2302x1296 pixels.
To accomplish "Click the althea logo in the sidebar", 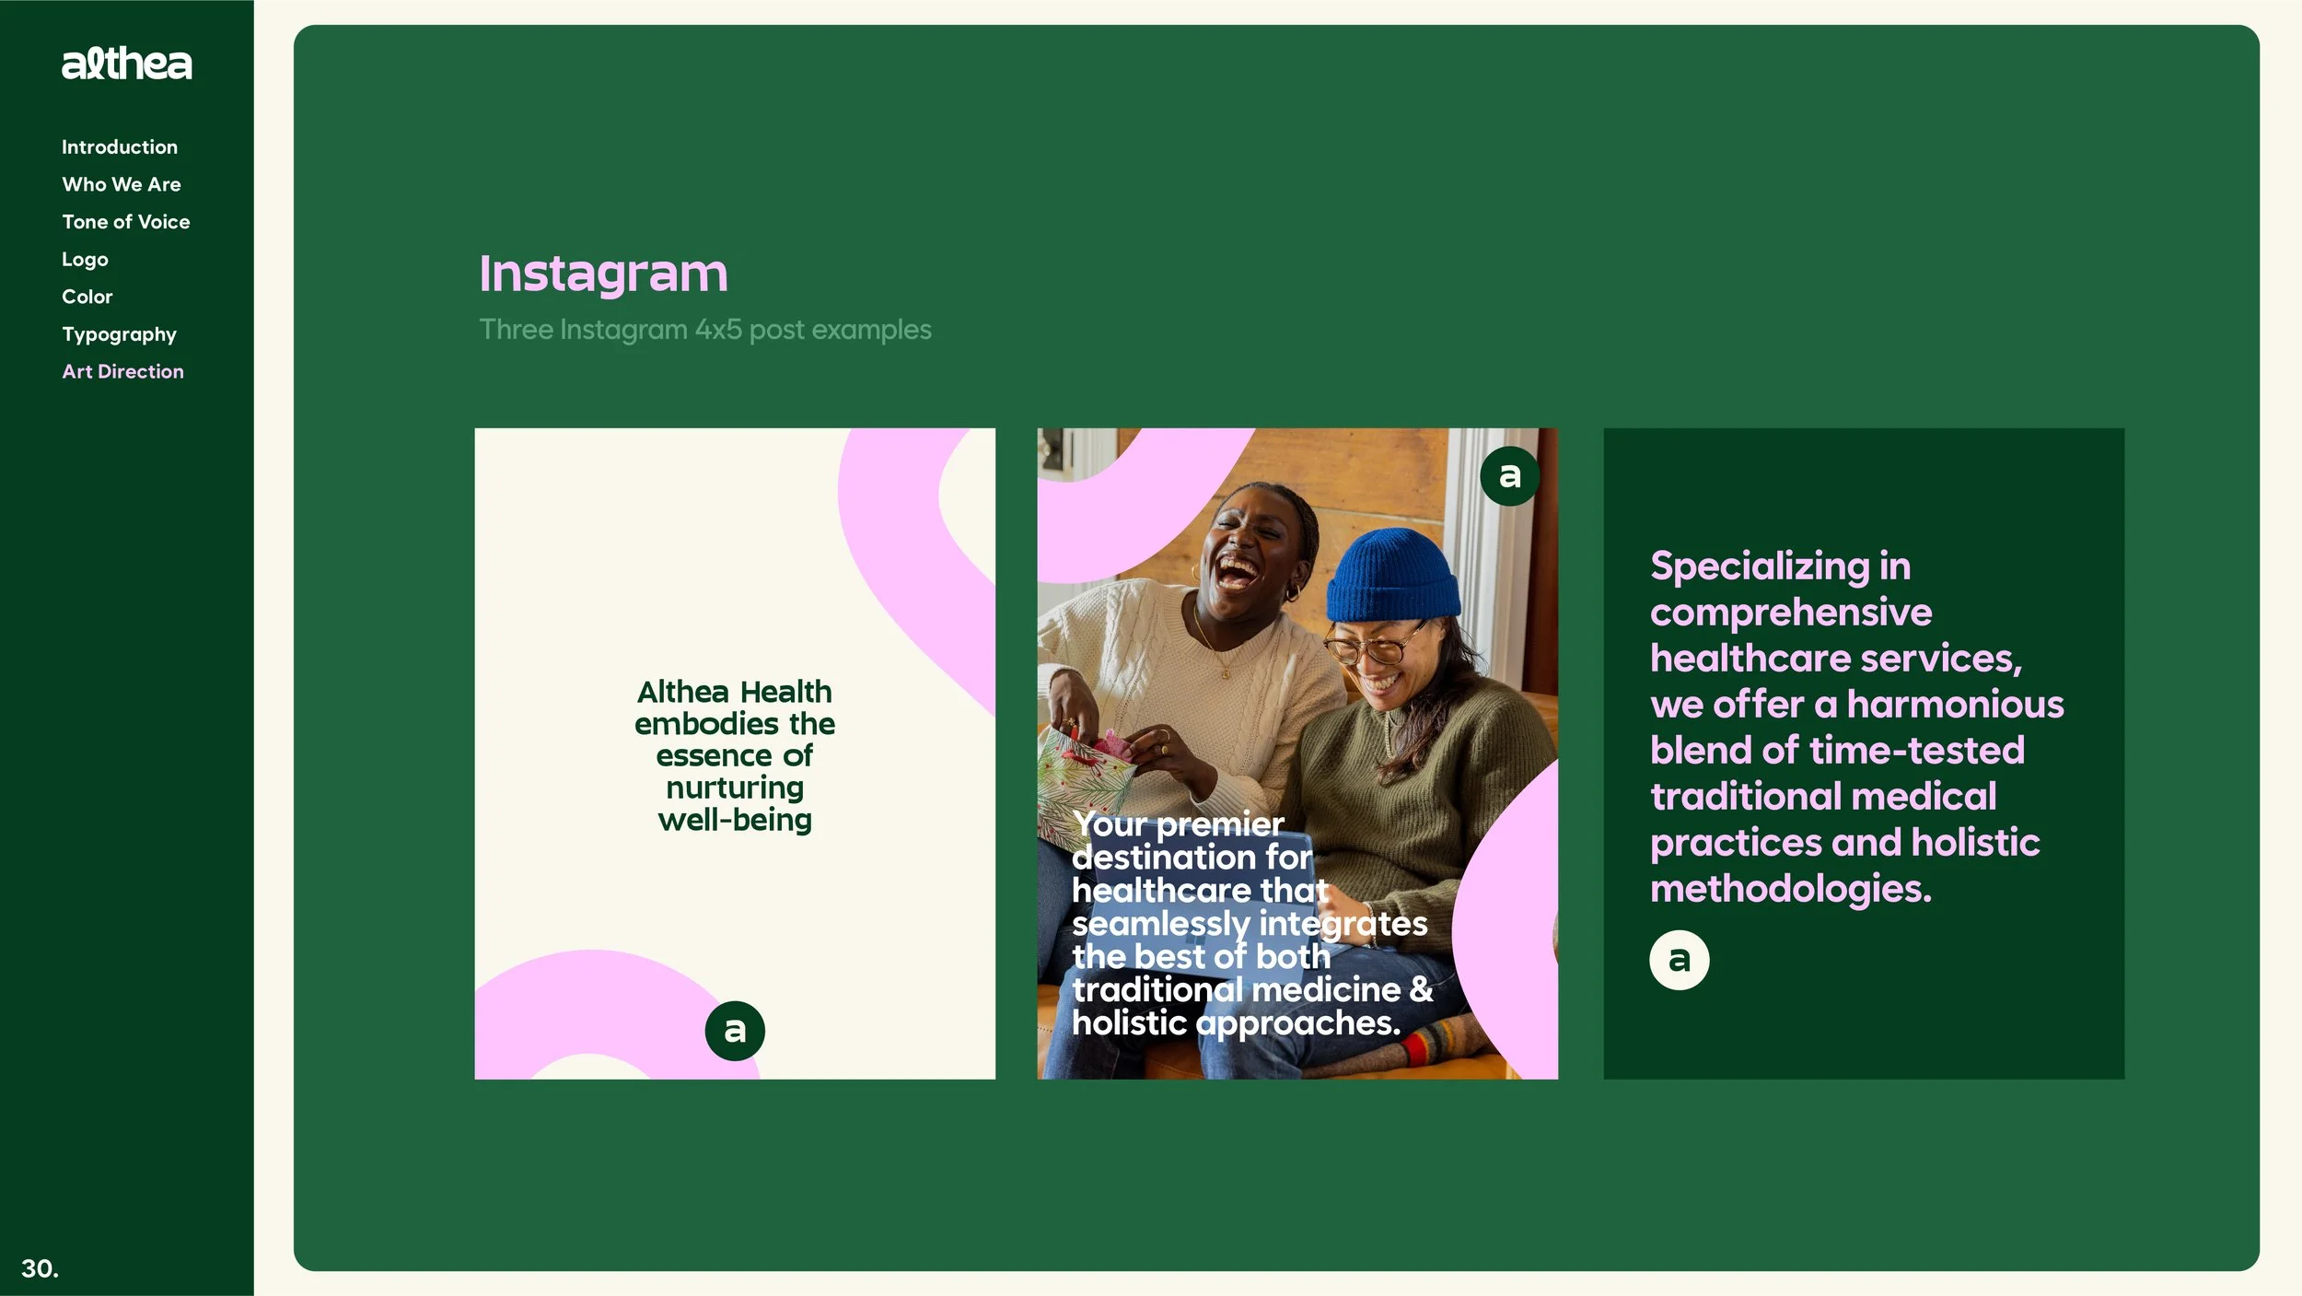I will pos(127,64).
